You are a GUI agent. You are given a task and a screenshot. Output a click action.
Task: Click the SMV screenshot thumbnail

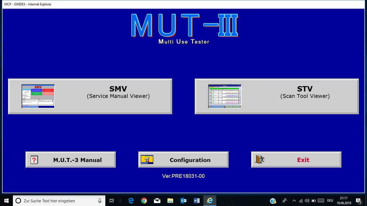coord(38,96)
